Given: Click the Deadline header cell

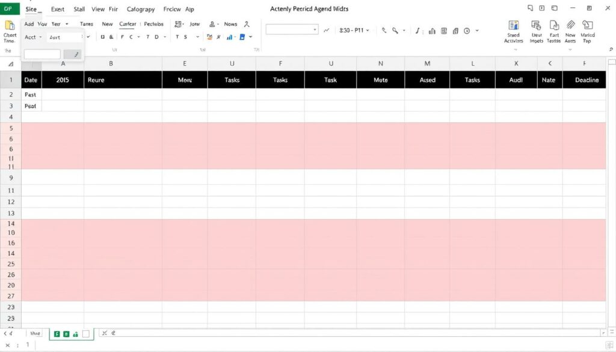Looking at the screenshot, I should pyautogui.click(x=587, y=80).
